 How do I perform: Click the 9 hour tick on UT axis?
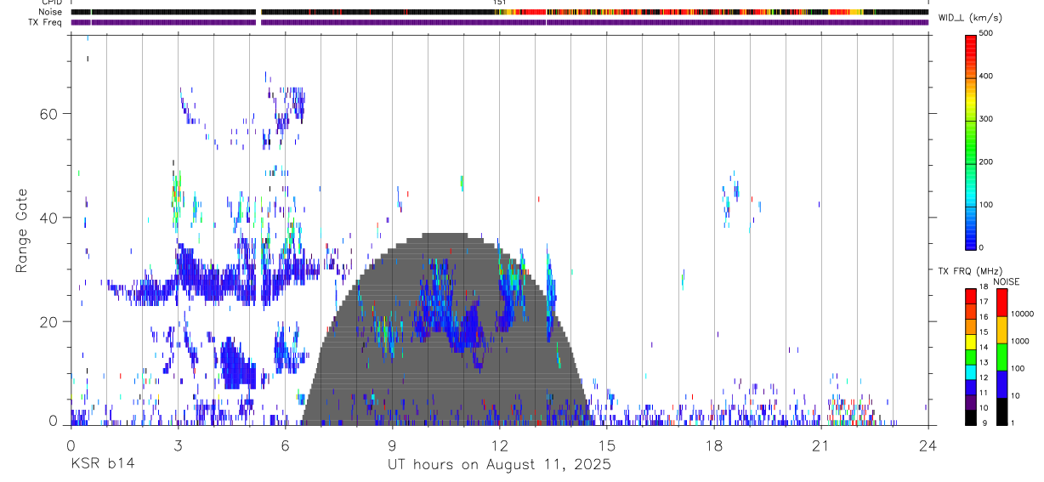[x=392, y=445]
